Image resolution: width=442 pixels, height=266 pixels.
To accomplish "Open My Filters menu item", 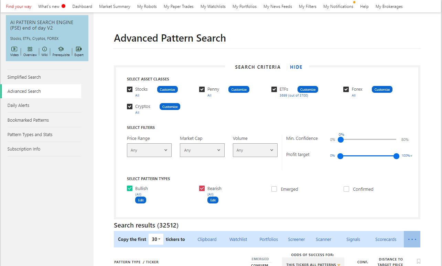I will tap(308, 7).
